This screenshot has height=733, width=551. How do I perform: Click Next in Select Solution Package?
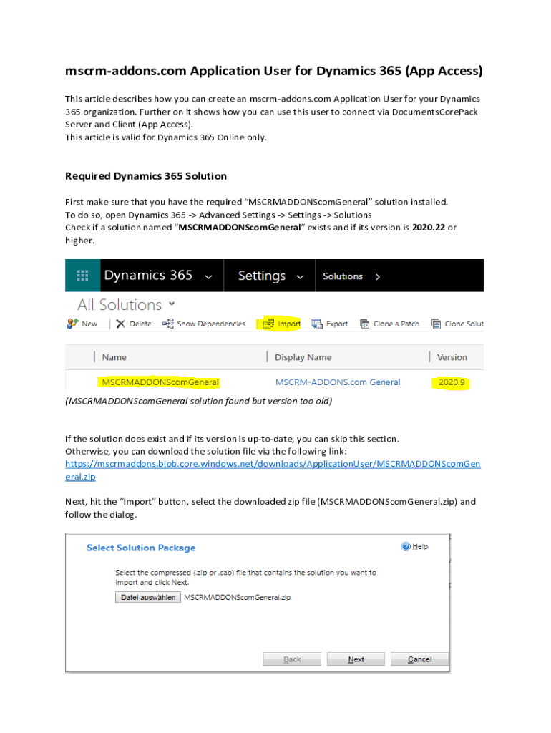[356, 659]
